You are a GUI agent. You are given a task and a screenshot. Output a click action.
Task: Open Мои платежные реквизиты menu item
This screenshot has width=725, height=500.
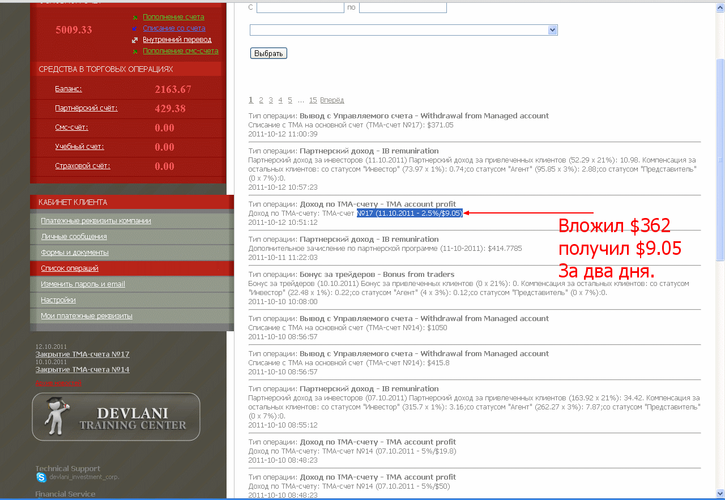point(132,316)
